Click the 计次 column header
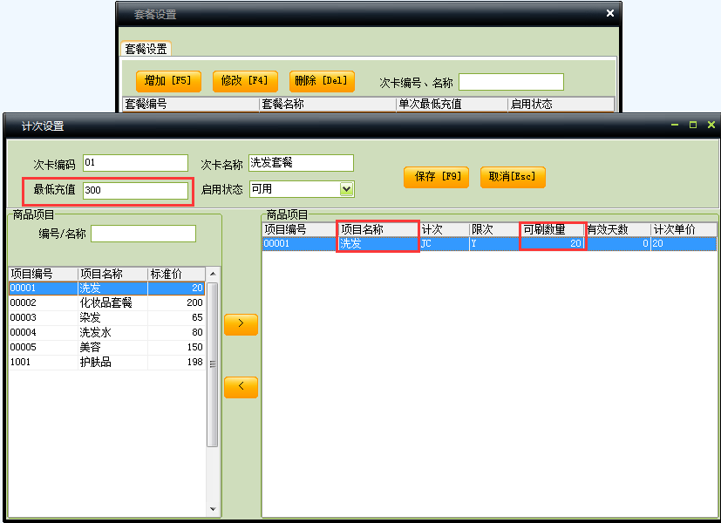Viewport: 721px width, 523px height. (444, 229)
